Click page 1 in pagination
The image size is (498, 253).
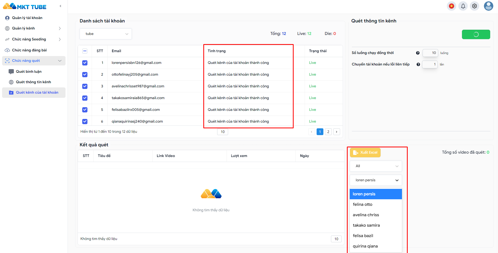point(320,132)
